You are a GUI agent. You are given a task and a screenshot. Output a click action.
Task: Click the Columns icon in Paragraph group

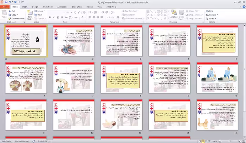point(118,18)
